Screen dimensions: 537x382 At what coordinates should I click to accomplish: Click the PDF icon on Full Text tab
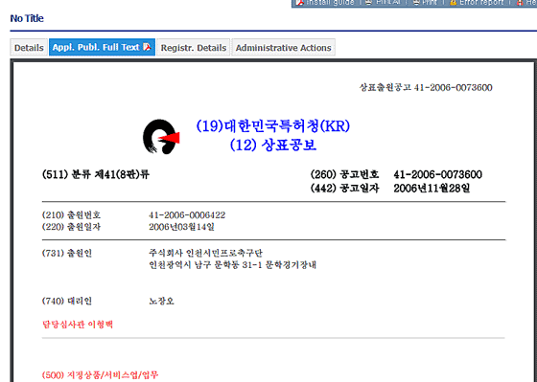(147, 47)
